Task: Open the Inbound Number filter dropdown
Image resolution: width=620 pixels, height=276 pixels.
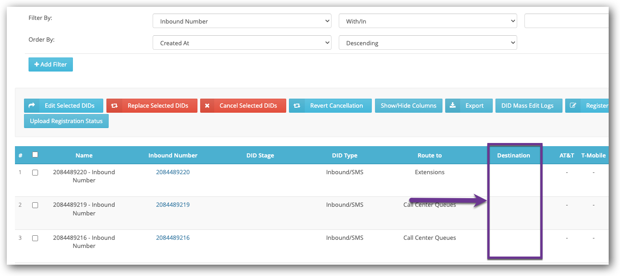Action: tap(242, 21)
